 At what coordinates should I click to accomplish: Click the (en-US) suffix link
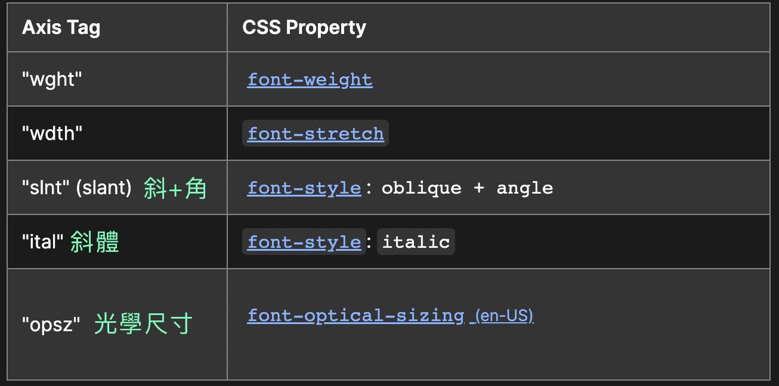[502, 315]
